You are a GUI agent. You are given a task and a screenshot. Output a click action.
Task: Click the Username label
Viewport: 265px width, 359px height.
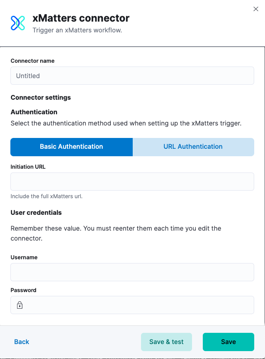click(24, 257)
